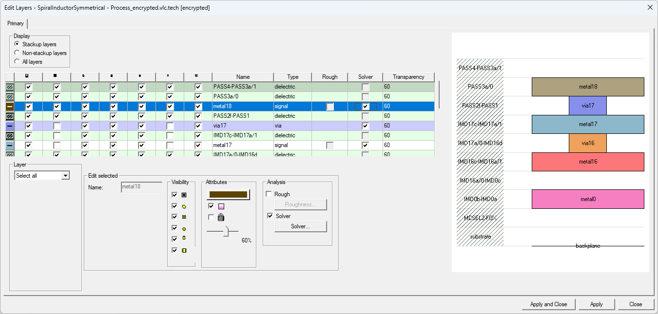The height and width of the screenshot is (314, 658).
Task: Click the first column header icon of the layer table
Action: (x=26, y=75)
